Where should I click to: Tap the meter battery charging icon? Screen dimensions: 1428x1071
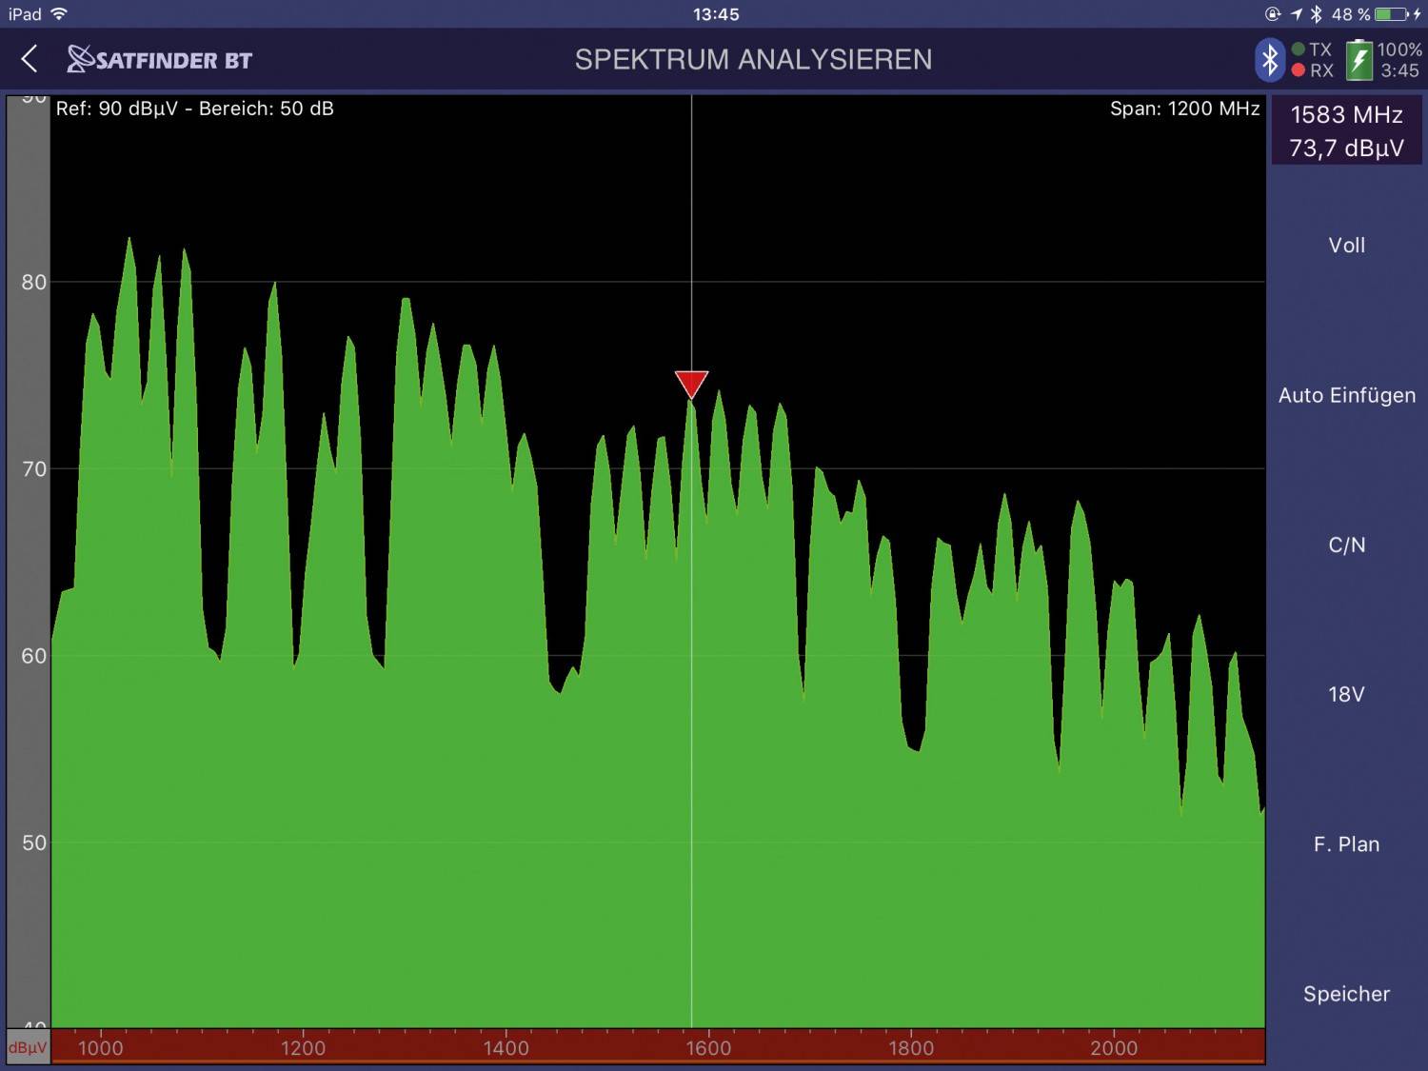pyautogui.click(x=1359, y=60)
